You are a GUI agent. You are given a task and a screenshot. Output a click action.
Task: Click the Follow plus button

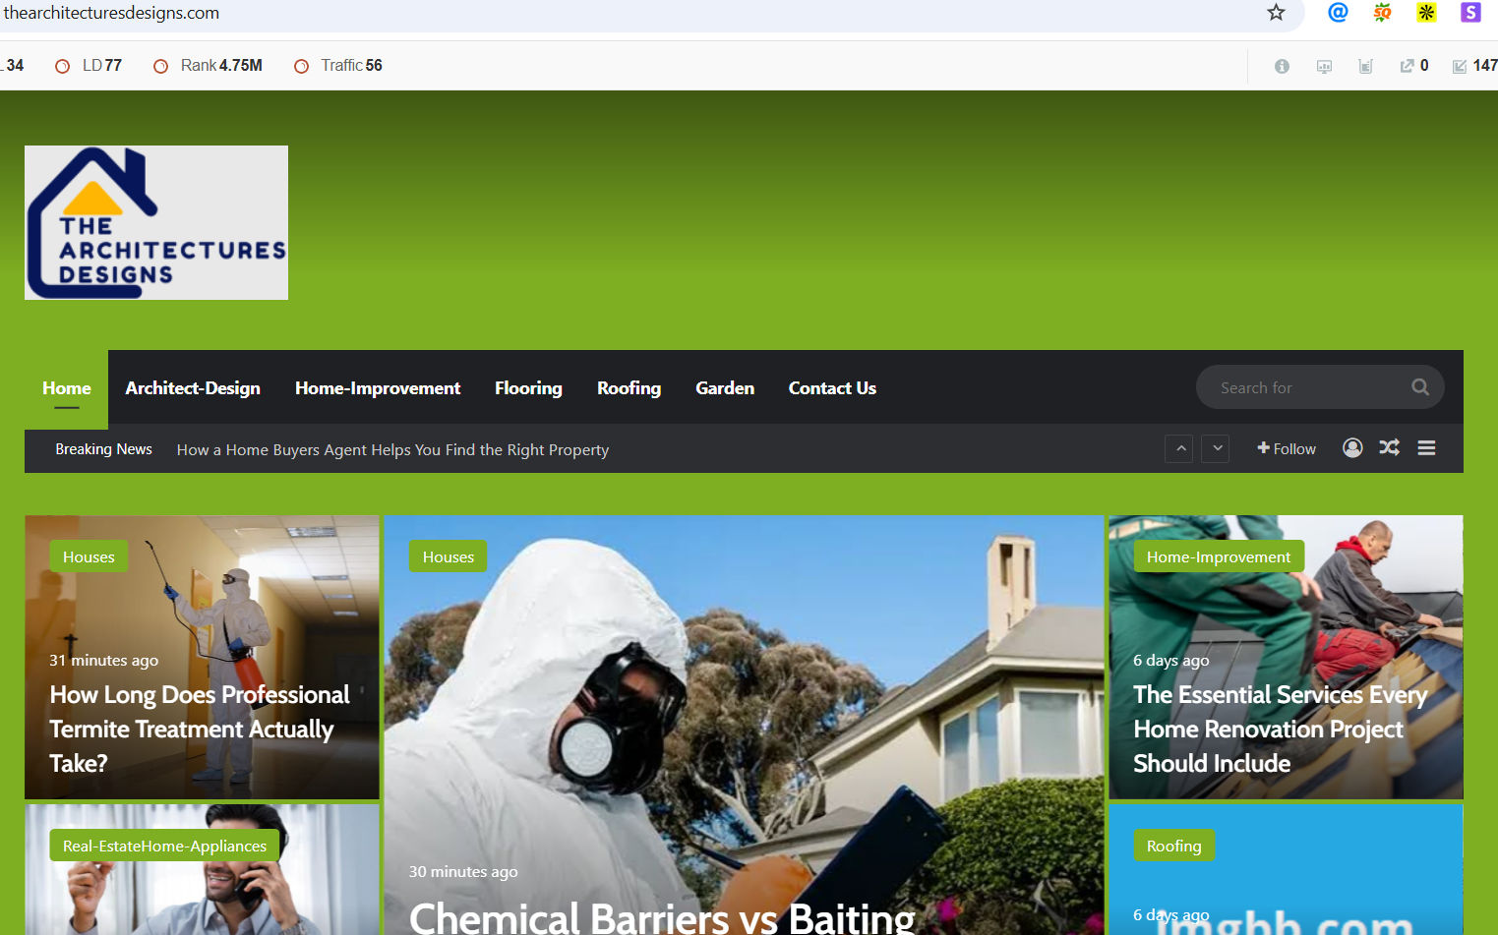[1287, 448]
